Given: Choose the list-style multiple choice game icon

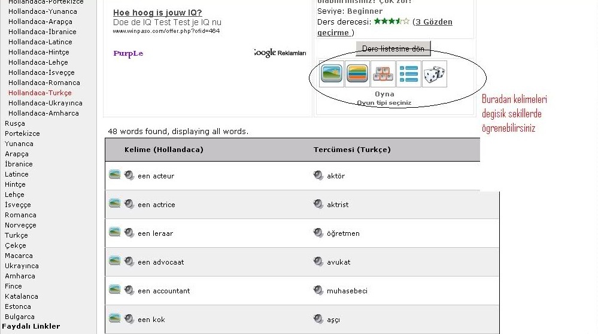Looking at the screenshot, I should [x=409, y=74].
